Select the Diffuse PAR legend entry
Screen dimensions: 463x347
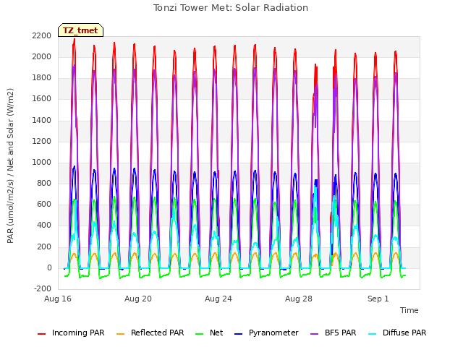(397, 333)
